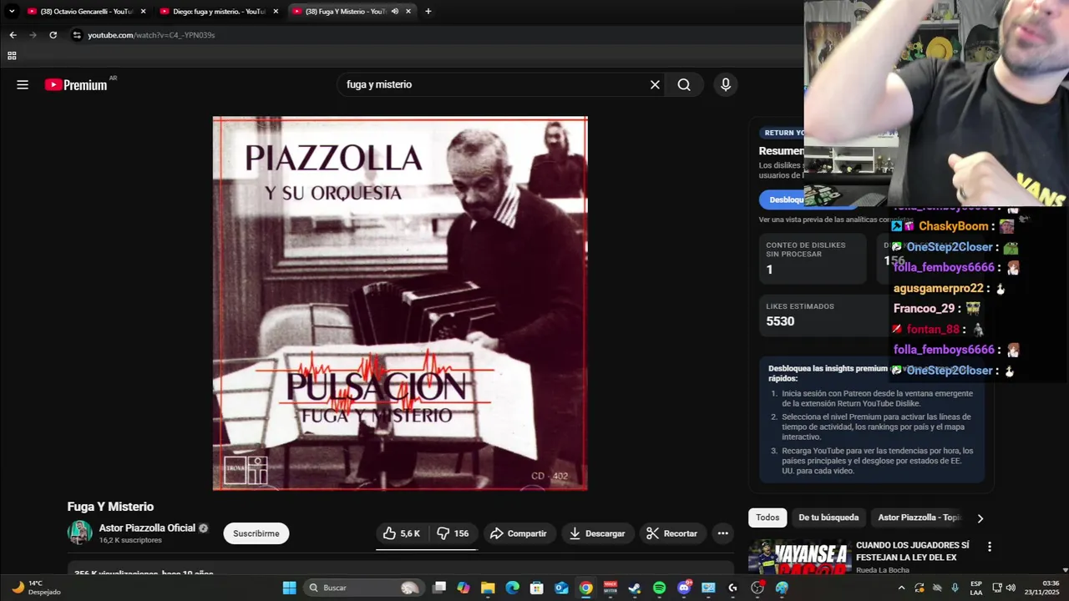Image resolution: width=1069 pixels, height=601 pixels.
Task: Switch ESP LAA input language
Action: tap(976, 588)
